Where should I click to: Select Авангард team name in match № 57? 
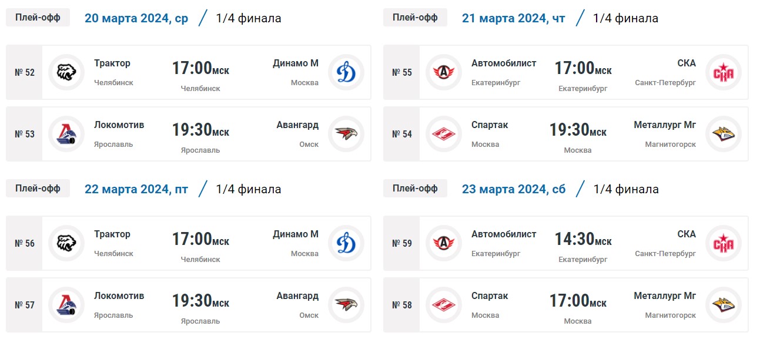tap(297, 295)
